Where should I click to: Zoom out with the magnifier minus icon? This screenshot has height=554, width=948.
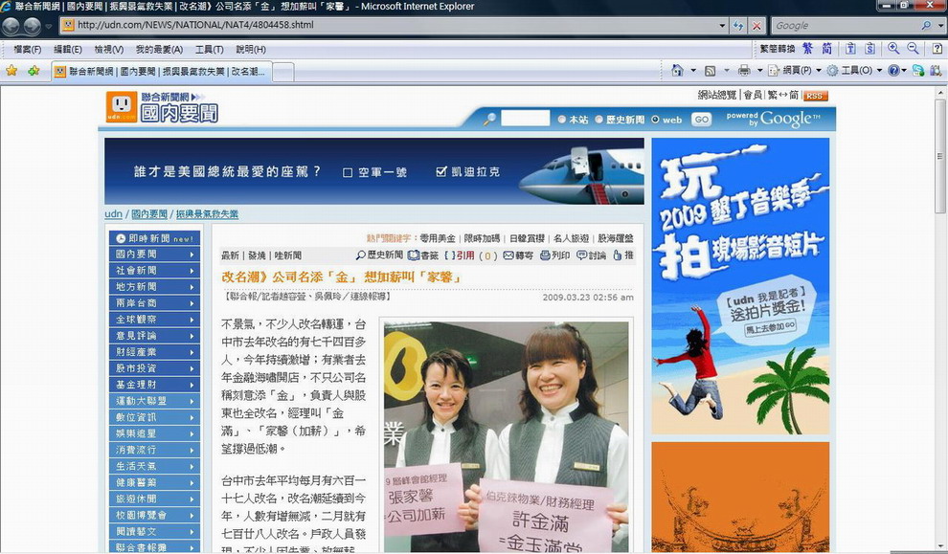pyautogui.click(x=913, y=49)
